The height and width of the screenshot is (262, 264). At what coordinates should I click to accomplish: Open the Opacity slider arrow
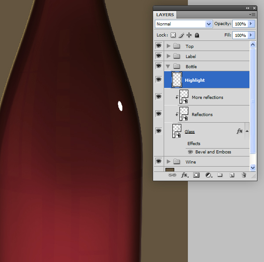point(251,24)
